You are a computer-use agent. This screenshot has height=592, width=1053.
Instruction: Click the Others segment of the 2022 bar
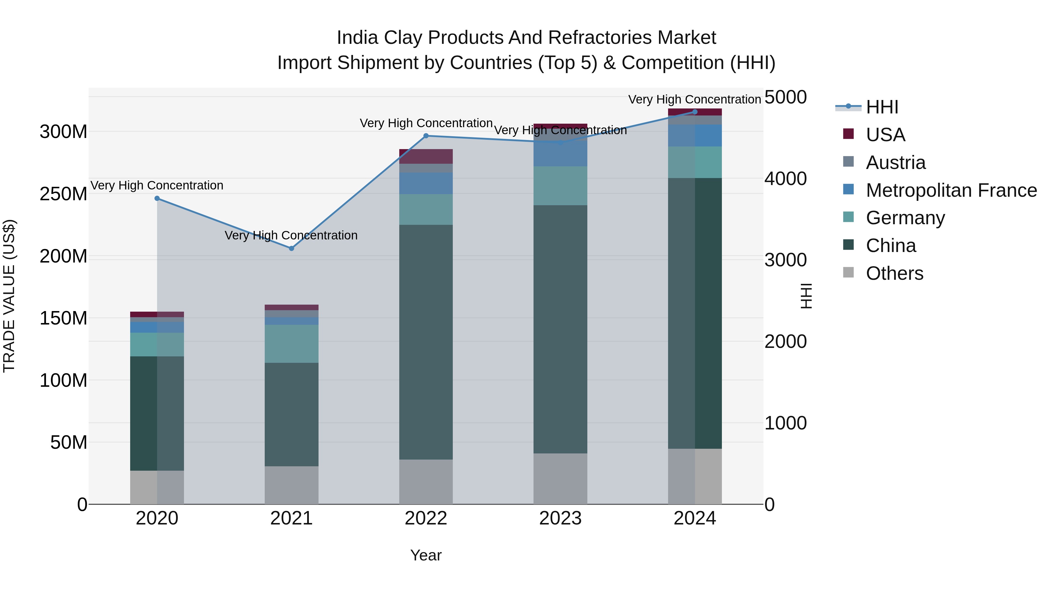tap(426, 482)
